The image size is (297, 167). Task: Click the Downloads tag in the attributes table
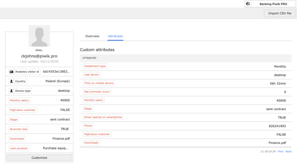91,143
